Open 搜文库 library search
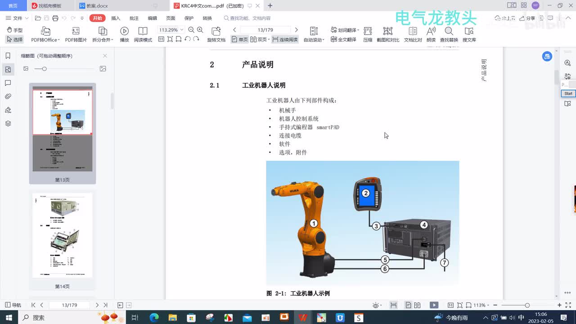This screenshot has height=324, width=576. tap(469, 35)
